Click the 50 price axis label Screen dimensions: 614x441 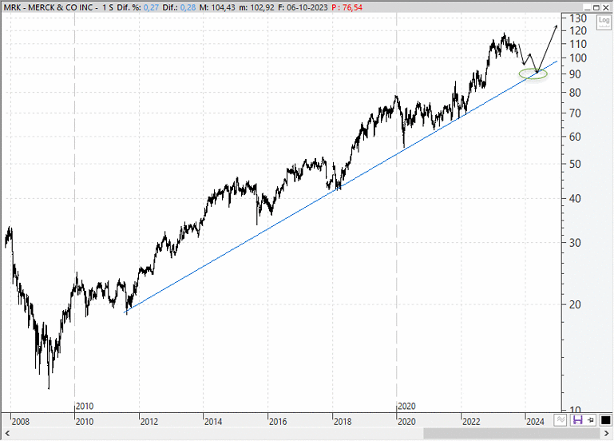coord(575,164)
